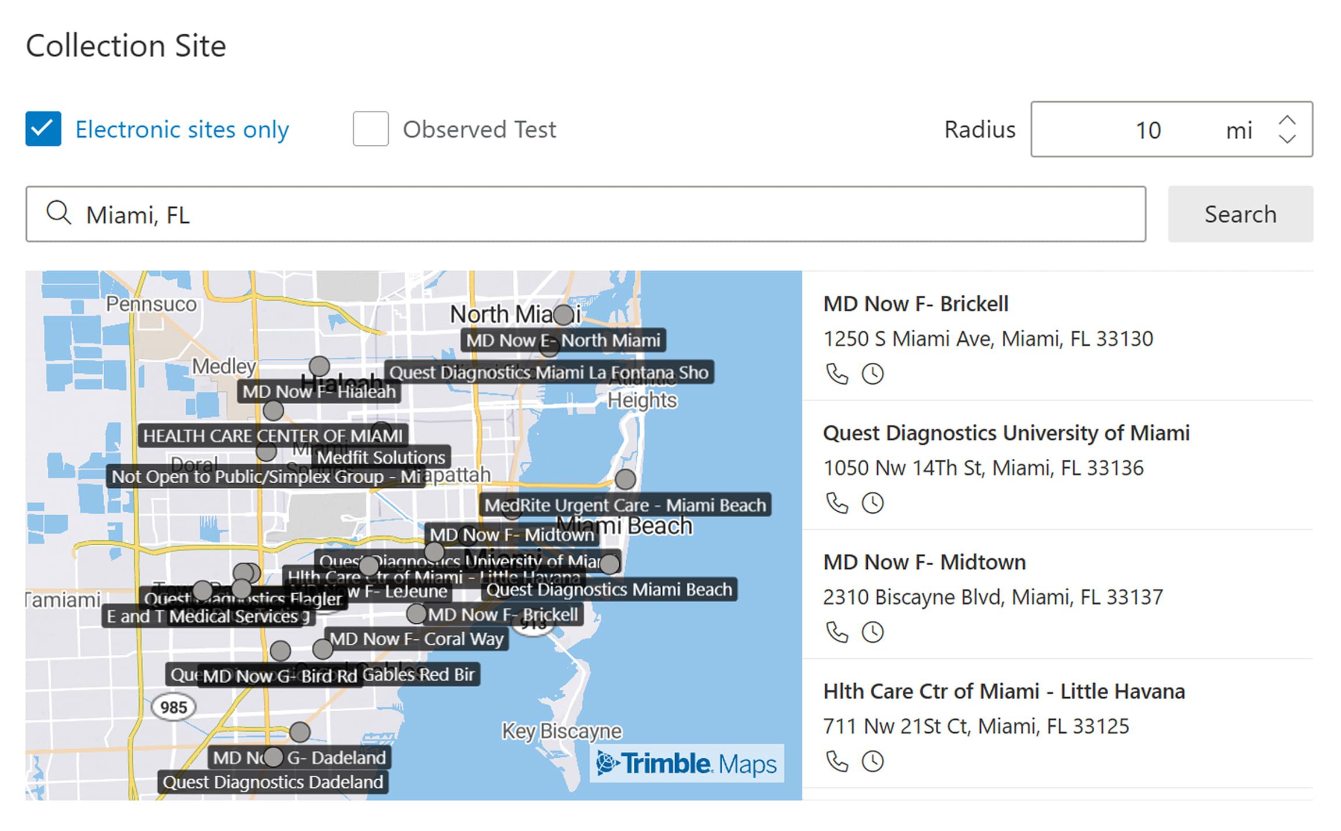
Task: Open clock icon under MD Now F- Midtown
Action: click(872, 632)
